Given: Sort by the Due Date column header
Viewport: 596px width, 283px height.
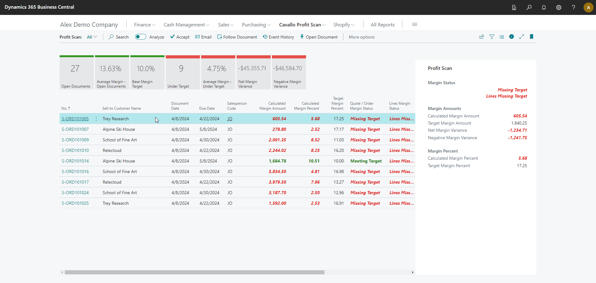Looking at the screenshot, I should 207,108.
